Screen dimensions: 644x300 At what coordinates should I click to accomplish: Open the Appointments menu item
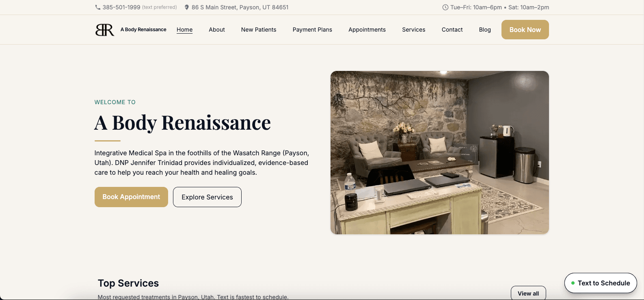(x=367, y=30)
